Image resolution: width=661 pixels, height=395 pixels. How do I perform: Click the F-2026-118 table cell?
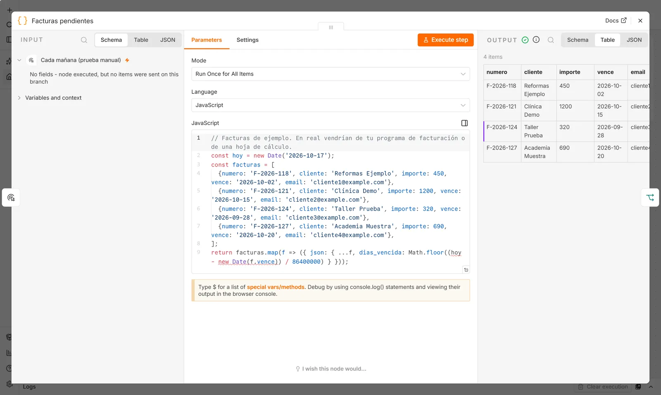point(502,90)
